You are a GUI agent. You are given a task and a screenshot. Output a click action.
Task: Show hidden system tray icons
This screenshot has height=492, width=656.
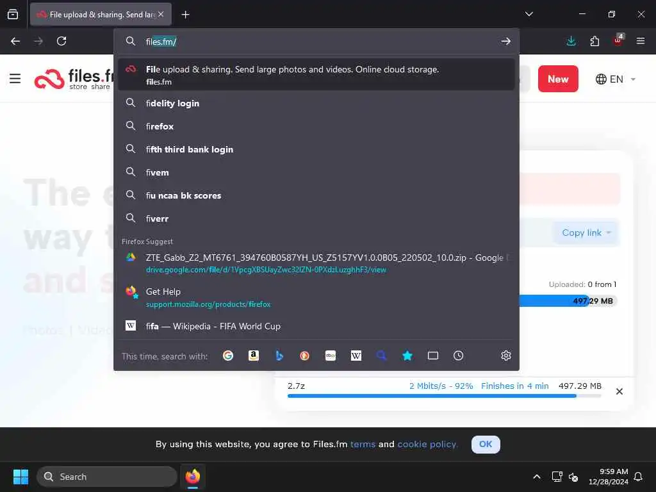click(537, 477)
